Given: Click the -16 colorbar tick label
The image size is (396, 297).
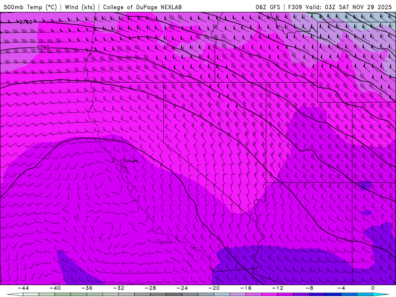Looking at the screenshot, I should pyautogui.click(x=246, y=288).
